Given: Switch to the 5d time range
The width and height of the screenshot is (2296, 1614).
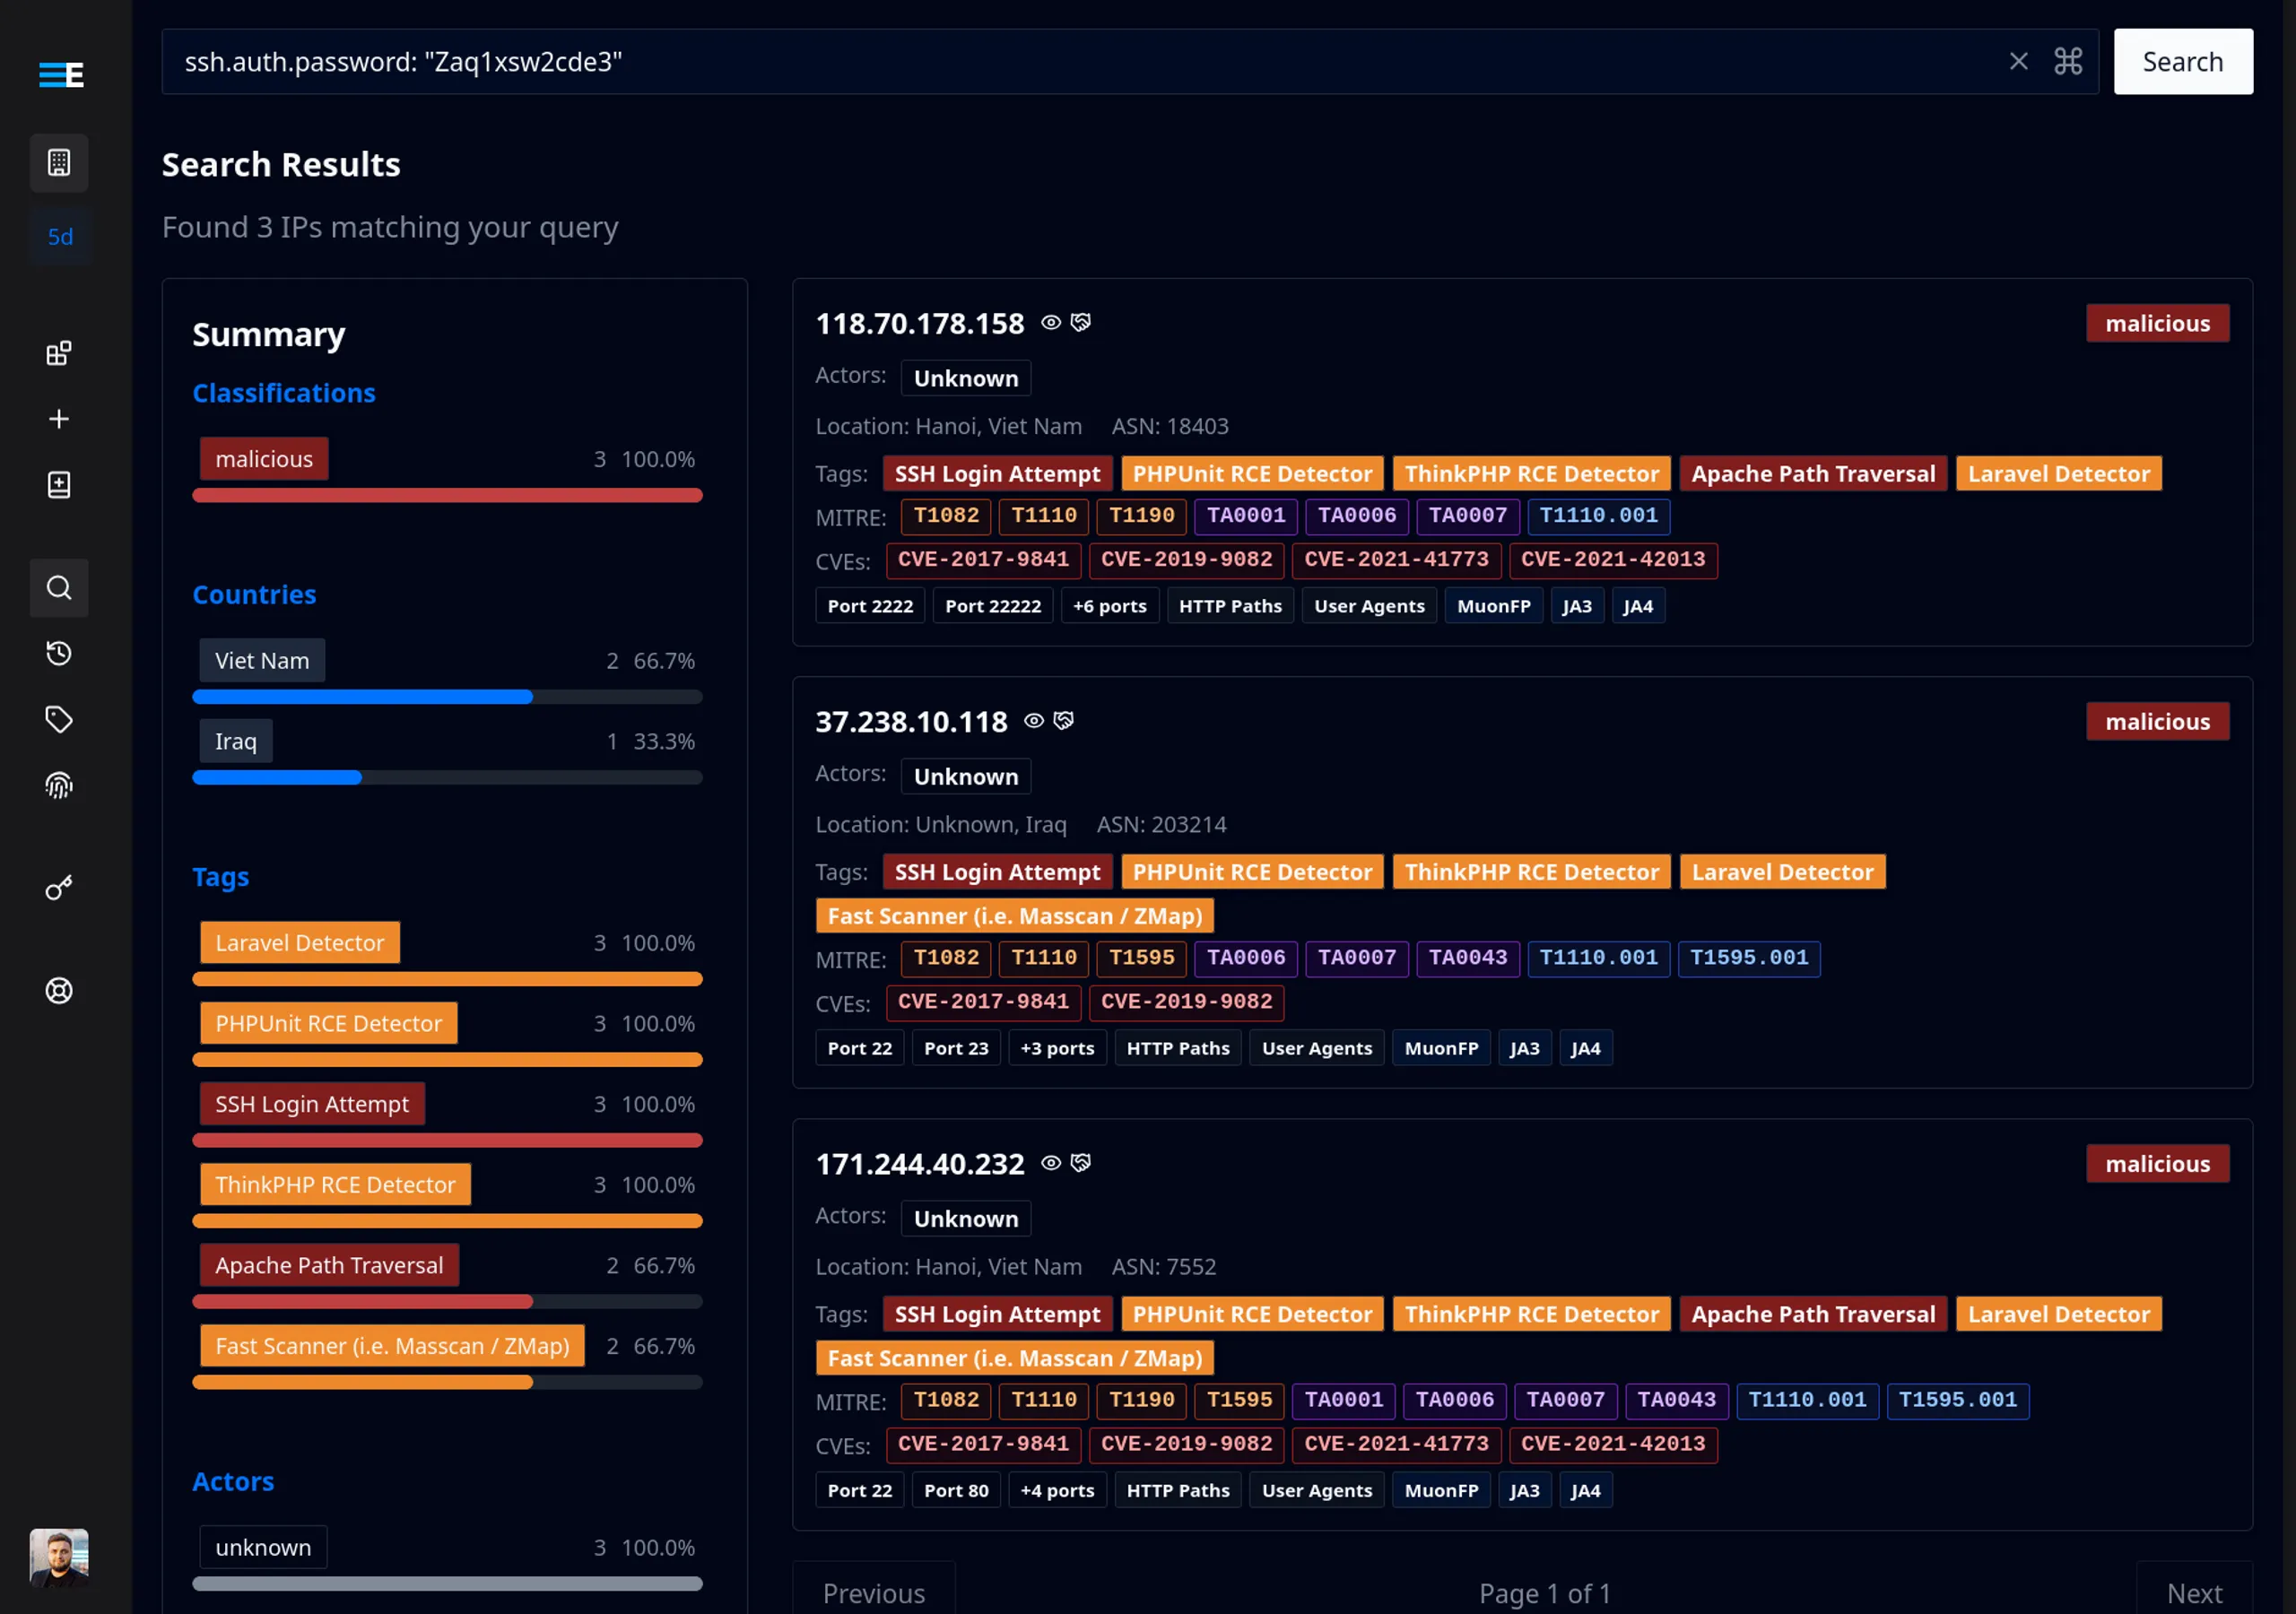Looking at the screenshot, I should 60,237.
